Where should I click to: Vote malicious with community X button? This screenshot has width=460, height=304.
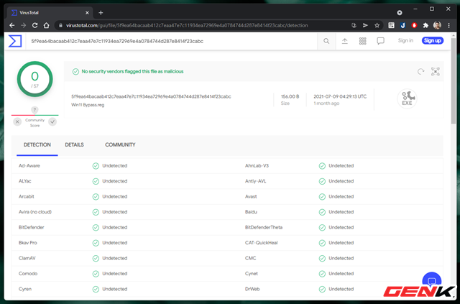click(17, 121)
